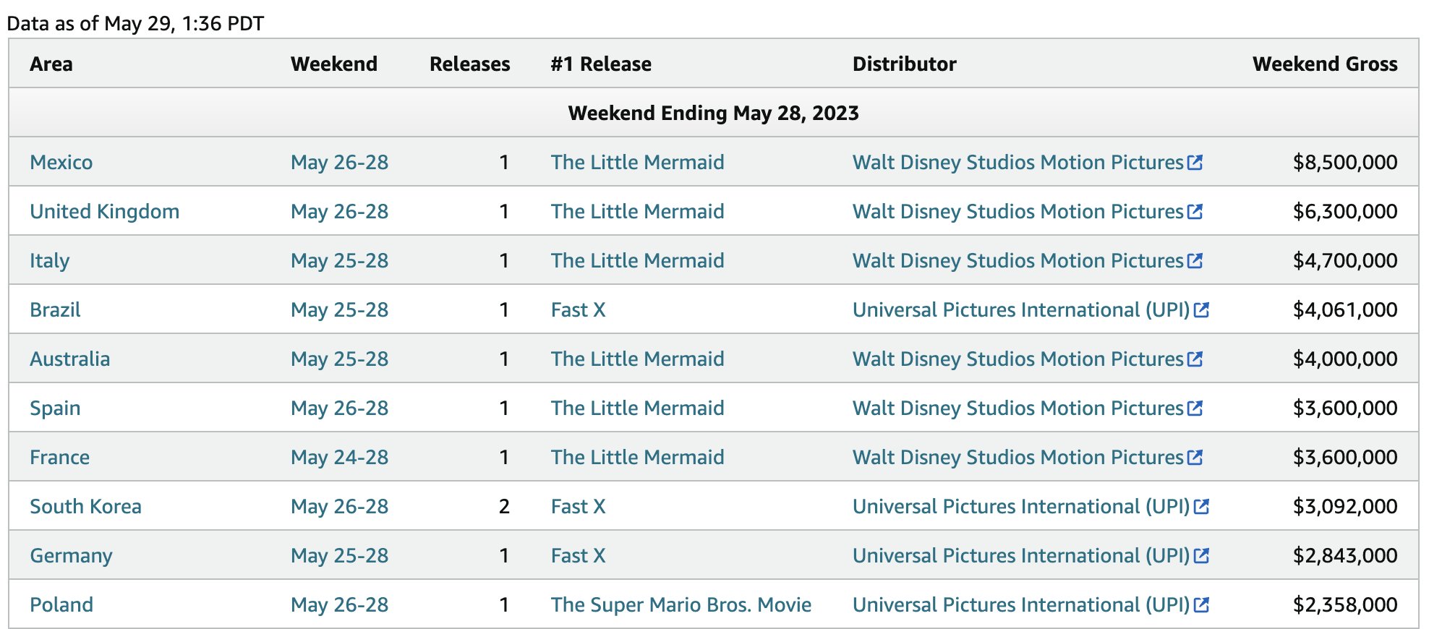Open external link icon in Australia row

coord(1195,359)
